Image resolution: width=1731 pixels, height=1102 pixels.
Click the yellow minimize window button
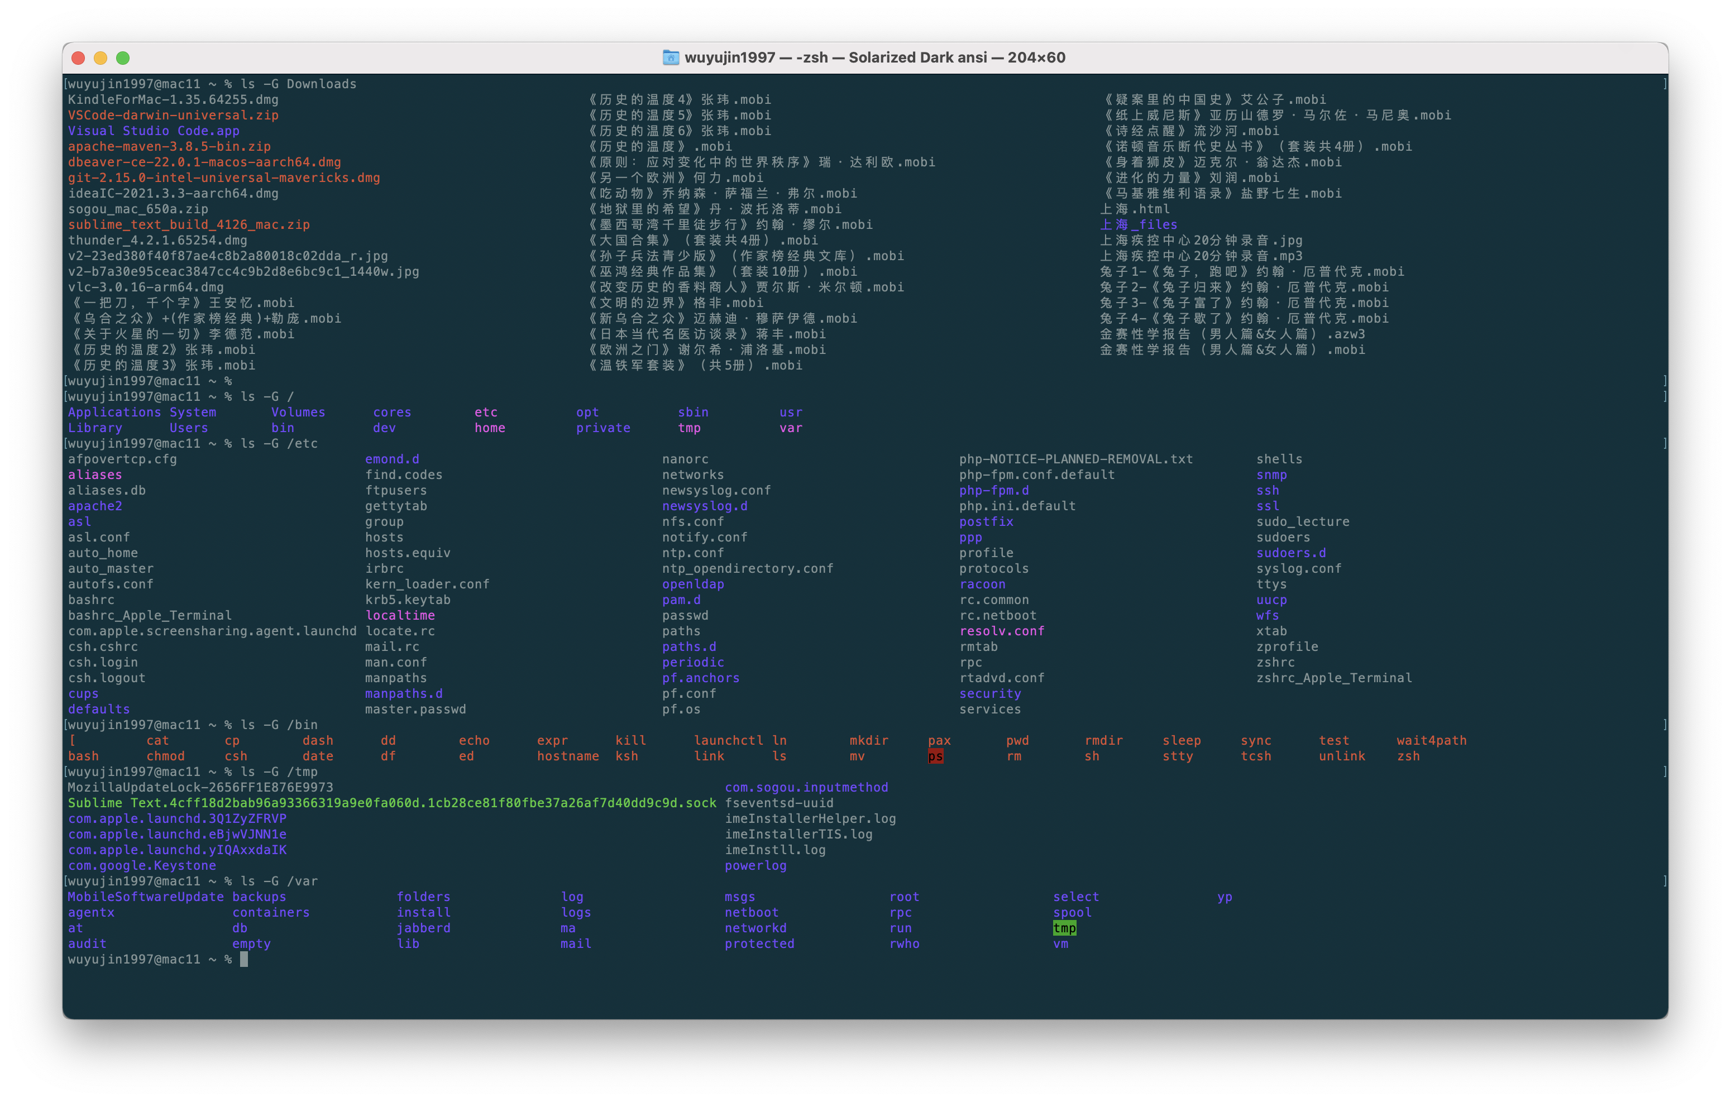click(101, 58)
